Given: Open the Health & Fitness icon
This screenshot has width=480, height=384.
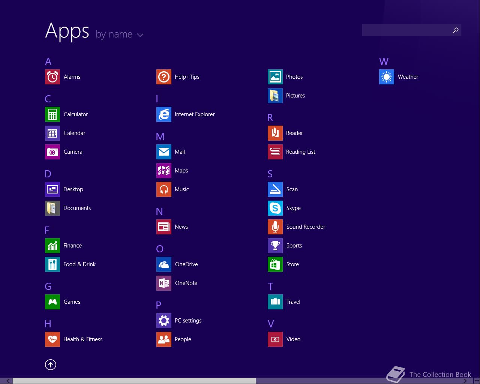Looking at the screenshot, I should 52,339.
